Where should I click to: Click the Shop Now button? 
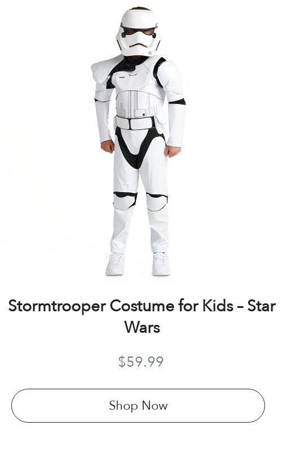138,405
